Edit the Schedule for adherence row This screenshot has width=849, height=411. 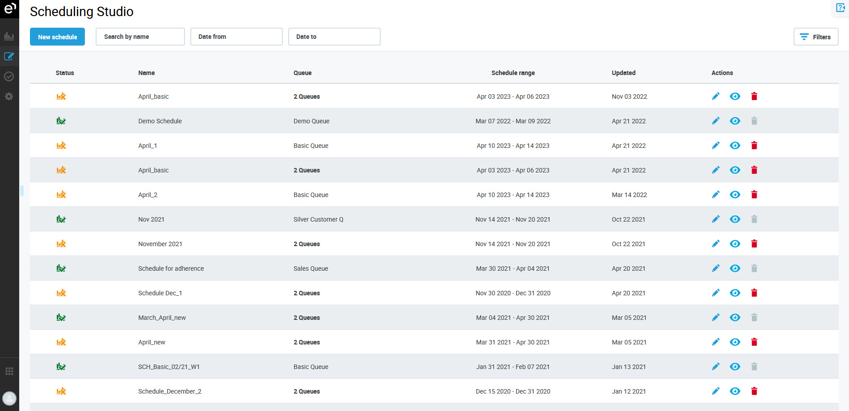click(x=715, y=268)
